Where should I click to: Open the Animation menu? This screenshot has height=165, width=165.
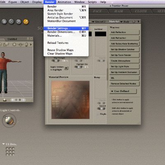point(64,2)
